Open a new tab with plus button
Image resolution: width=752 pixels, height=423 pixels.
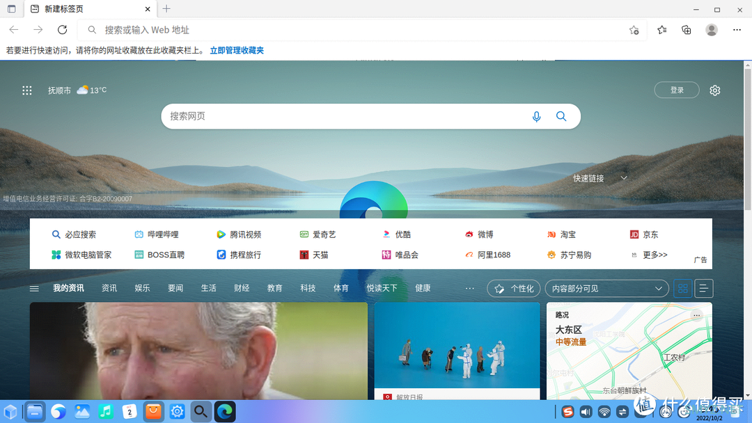(x=166, y=8)
